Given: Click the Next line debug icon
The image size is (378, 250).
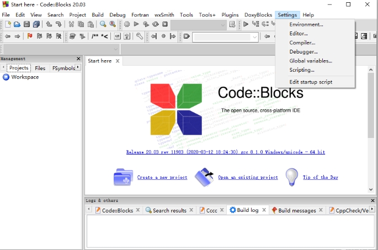Looking at the screenshot, I should 265,24.
